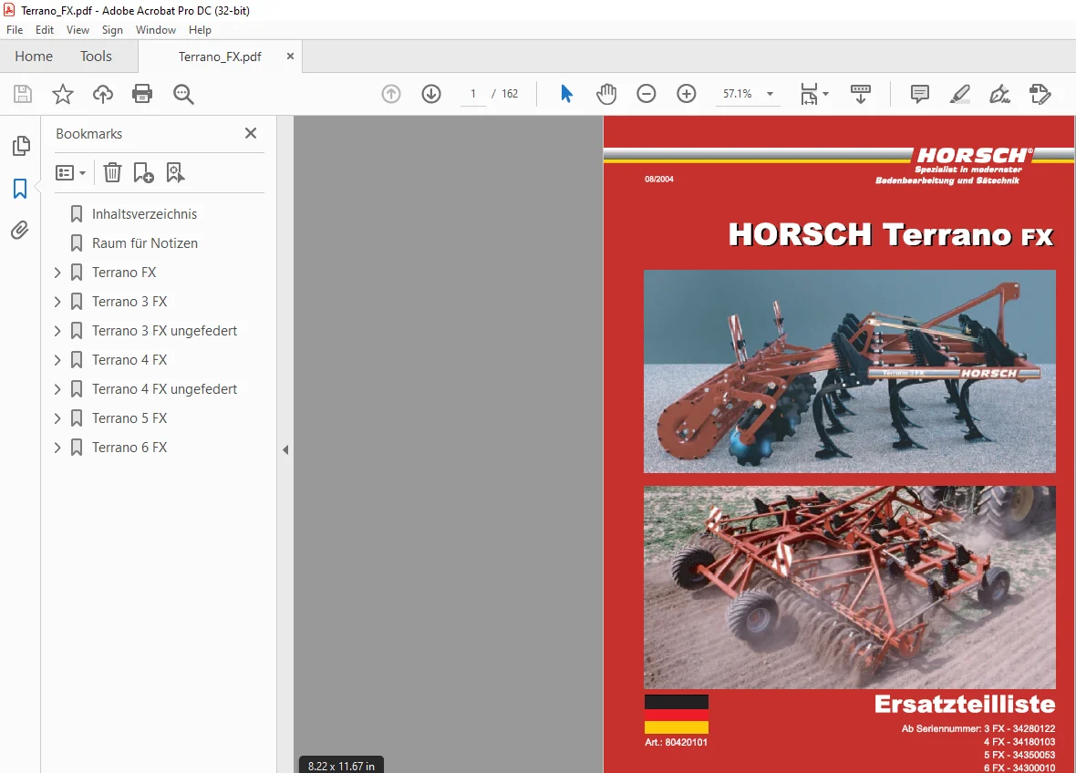
Task: Expand the Terrano 3 FX bookmark
Action: tap(57, 302)
